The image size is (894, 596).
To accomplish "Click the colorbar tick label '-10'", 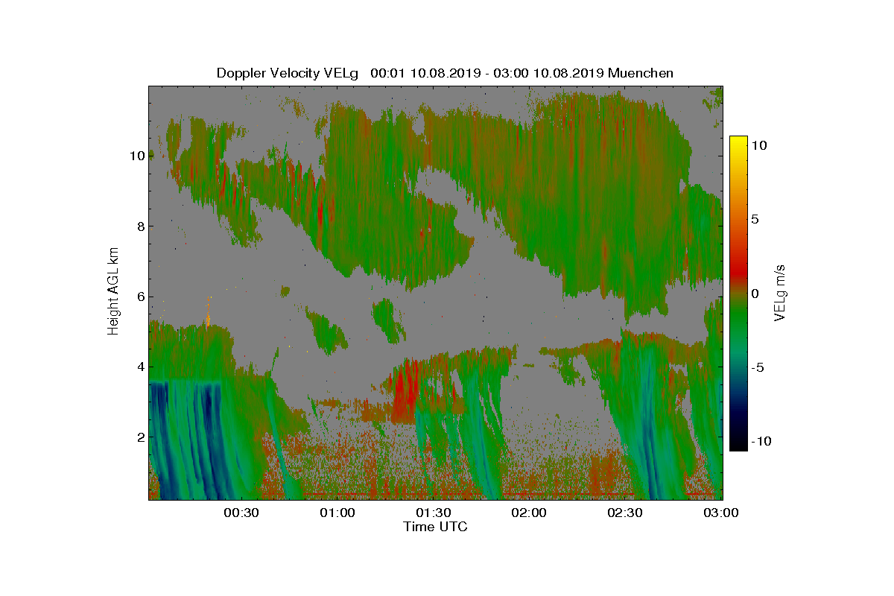I will tap(761, 441).
